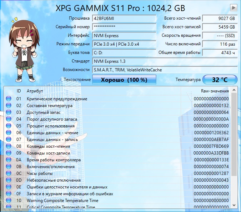The height and width of the screenshot is (212, 241).
Task: Click status orb for Ошибки целостности row
Action: tap(9, 187)
